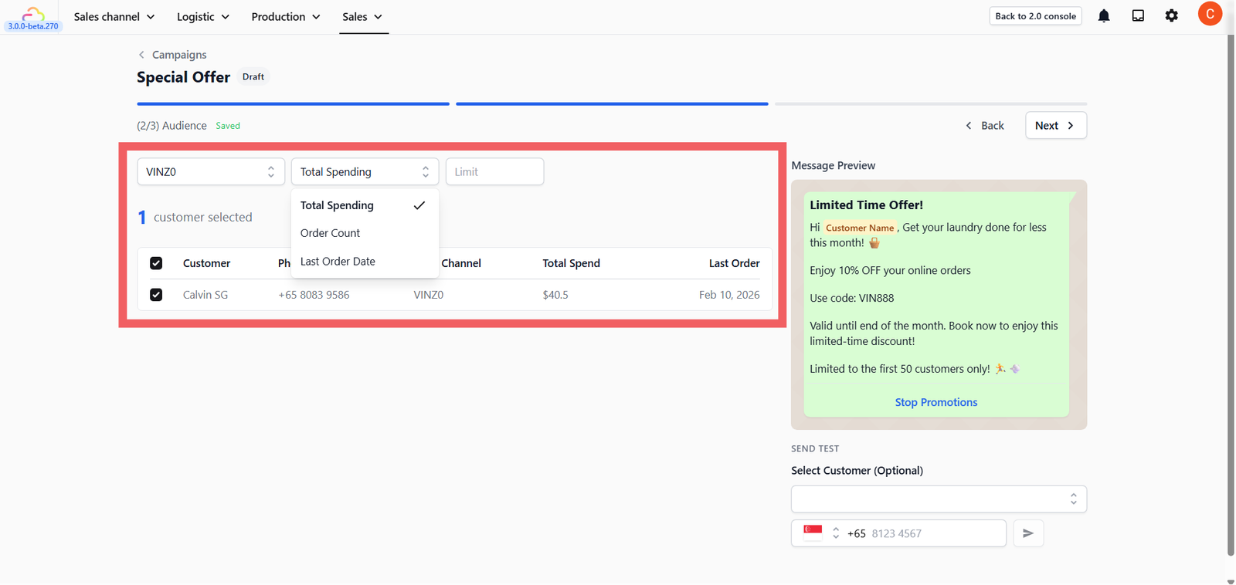The width and height of the screenshot is (1236, 585).
Task: Open the Sales menu
Action: [x=362, y=17]
